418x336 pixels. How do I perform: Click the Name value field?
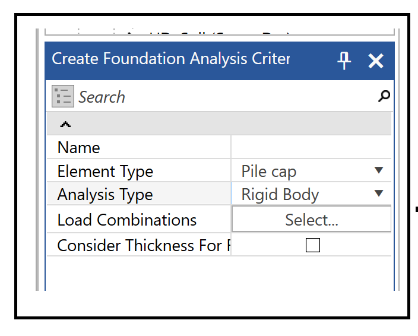tap(311, 147)
